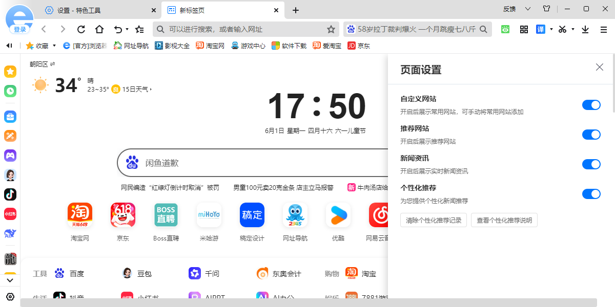Switch to 设置 - 特色工具 tab
The width and height of the screenshot is (615, 307).
tap(101, 10)
